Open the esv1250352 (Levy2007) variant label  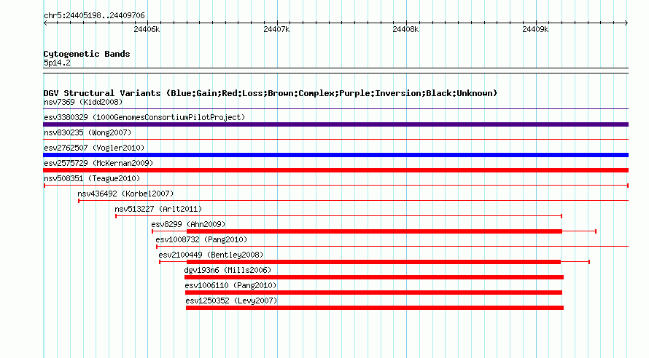[x=231, y=301]
